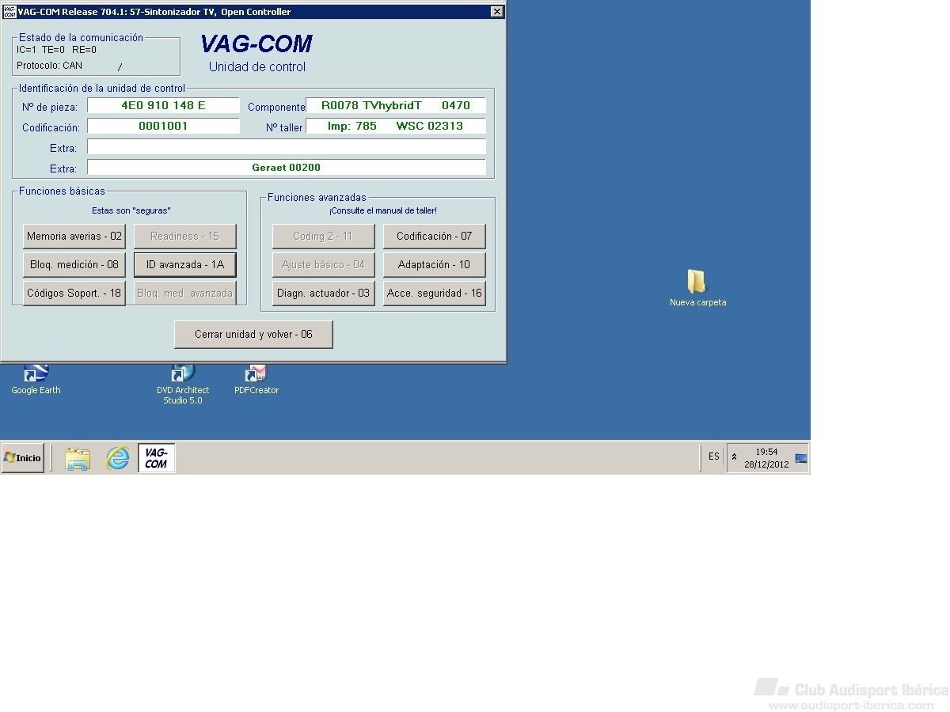950x712 pixels.
Task: Click the Codificación value field
Action: pos(163,127)
